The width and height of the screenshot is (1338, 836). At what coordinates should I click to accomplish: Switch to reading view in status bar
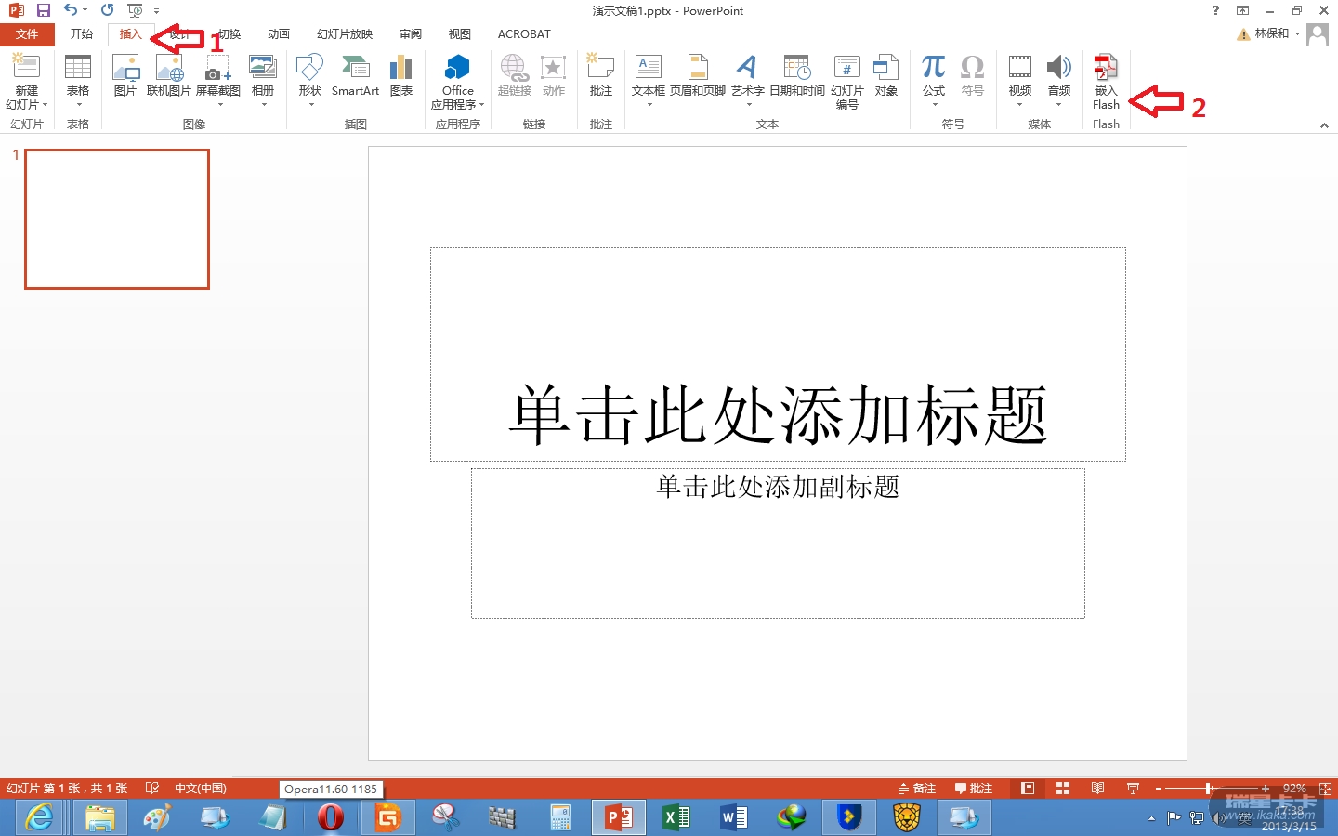tap(1097, 789)
